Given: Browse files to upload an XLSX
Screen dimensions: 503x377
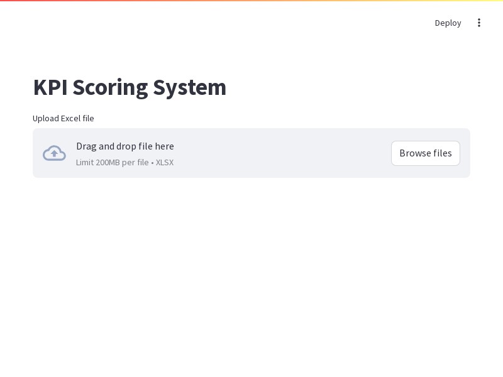Looking at the screenshot, I should pos(426,153).
